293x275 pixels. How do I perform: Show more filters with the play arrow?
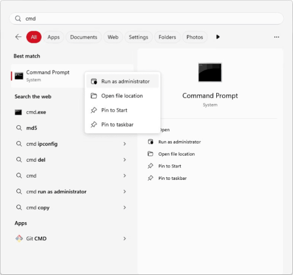coord(218,37)
